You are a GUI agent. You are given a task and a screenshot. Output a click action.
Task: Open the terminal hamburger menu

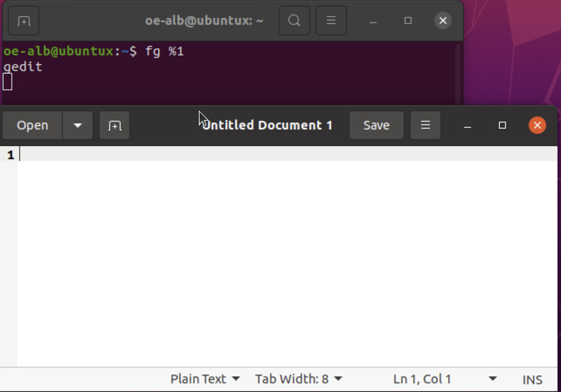[x=331, y=21]
